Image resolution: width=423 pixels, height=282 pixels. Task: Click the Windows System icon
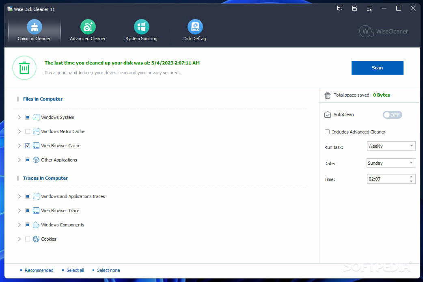pos(36,117)
